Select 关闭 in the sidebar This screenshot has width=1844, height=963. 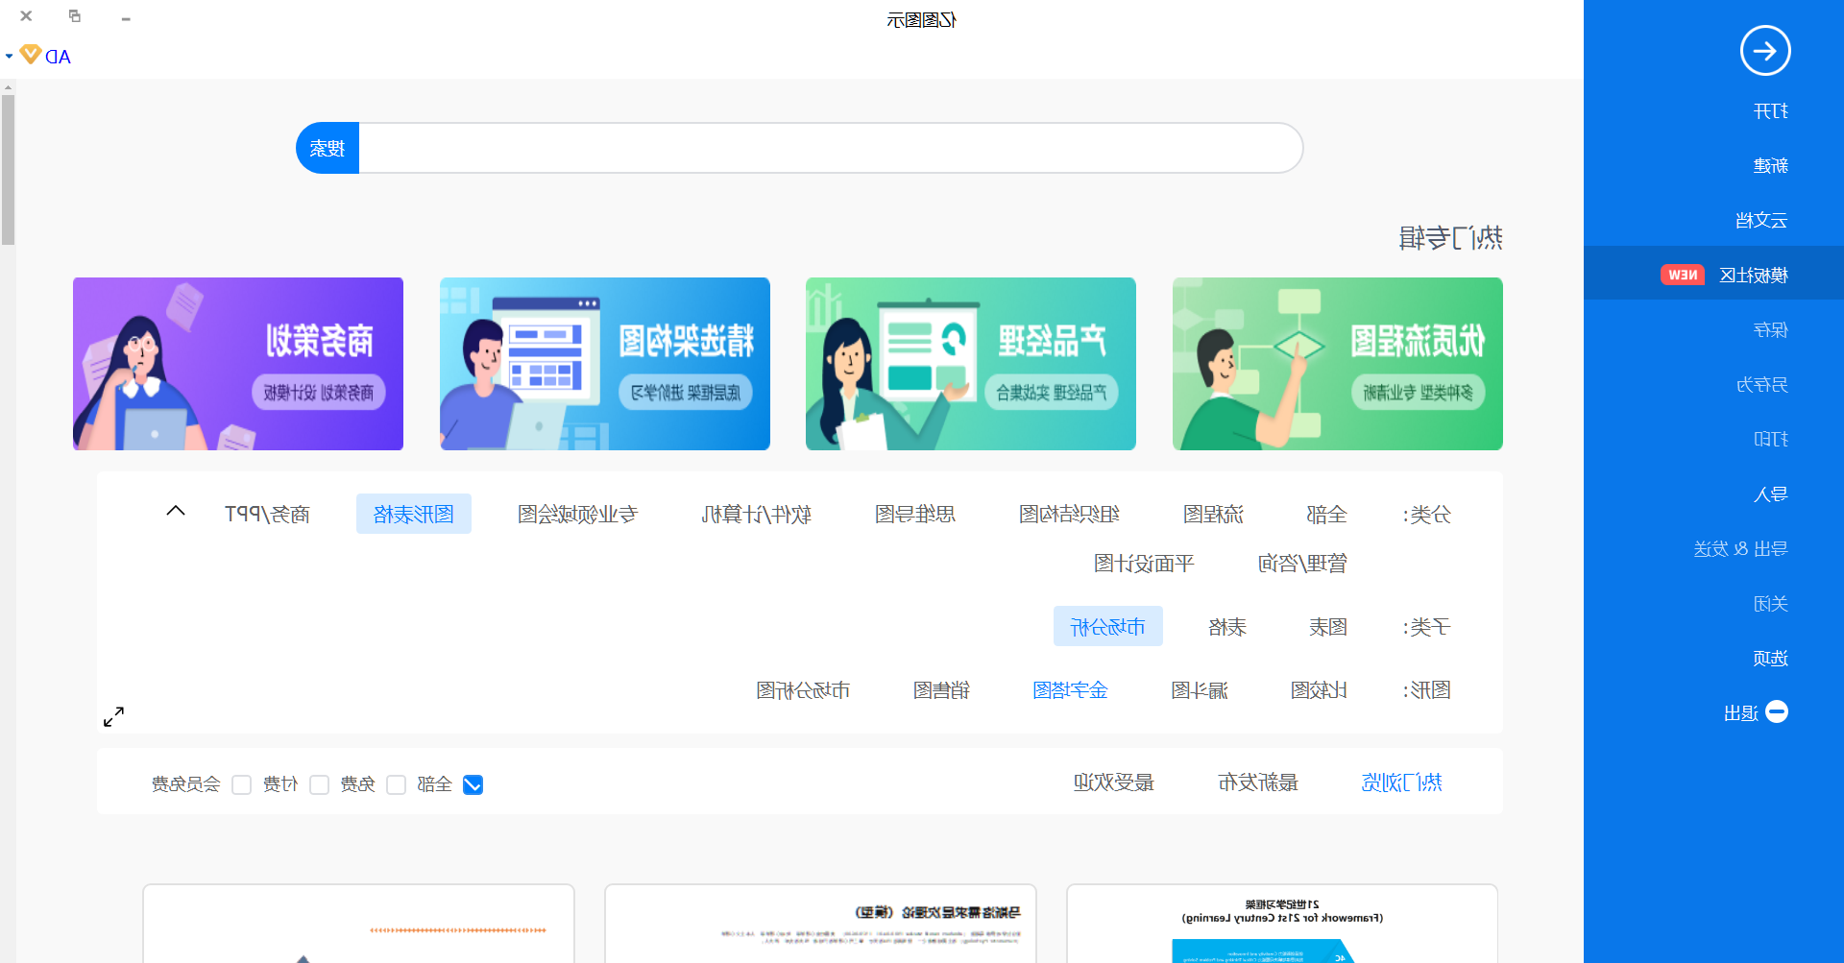coord(1771,604)
